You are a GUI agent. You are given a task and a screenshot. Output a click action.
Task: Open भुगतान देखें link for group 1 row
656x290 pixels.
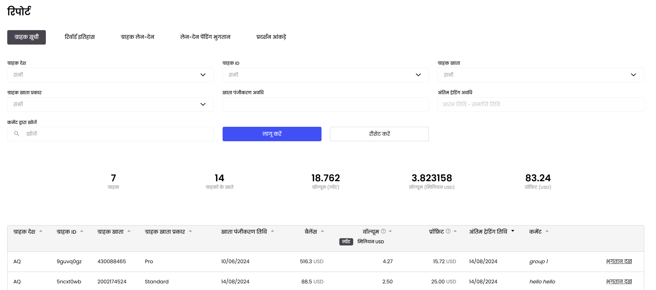pos(619,261)
